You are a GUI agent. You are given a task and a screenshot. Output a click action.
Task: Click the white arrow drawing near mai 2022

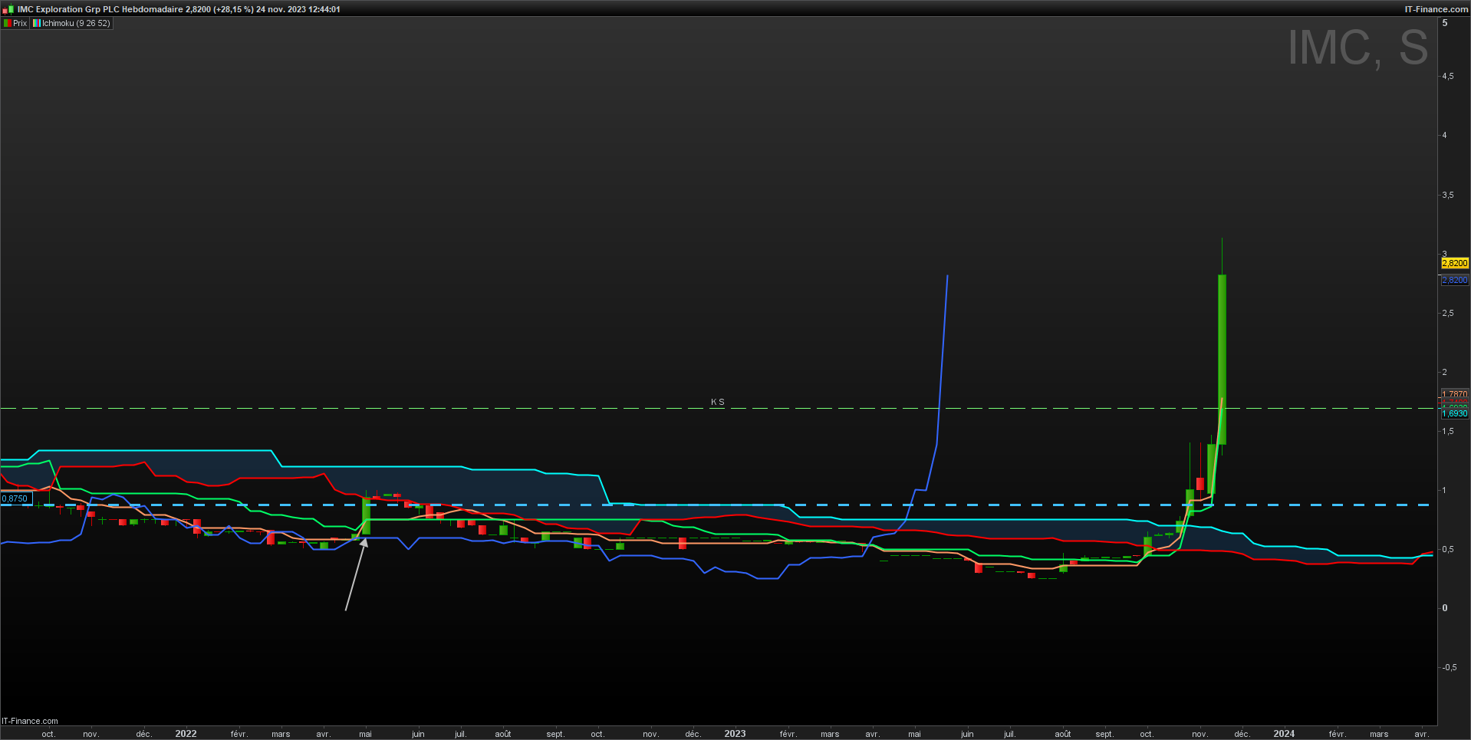coord(355,574)
